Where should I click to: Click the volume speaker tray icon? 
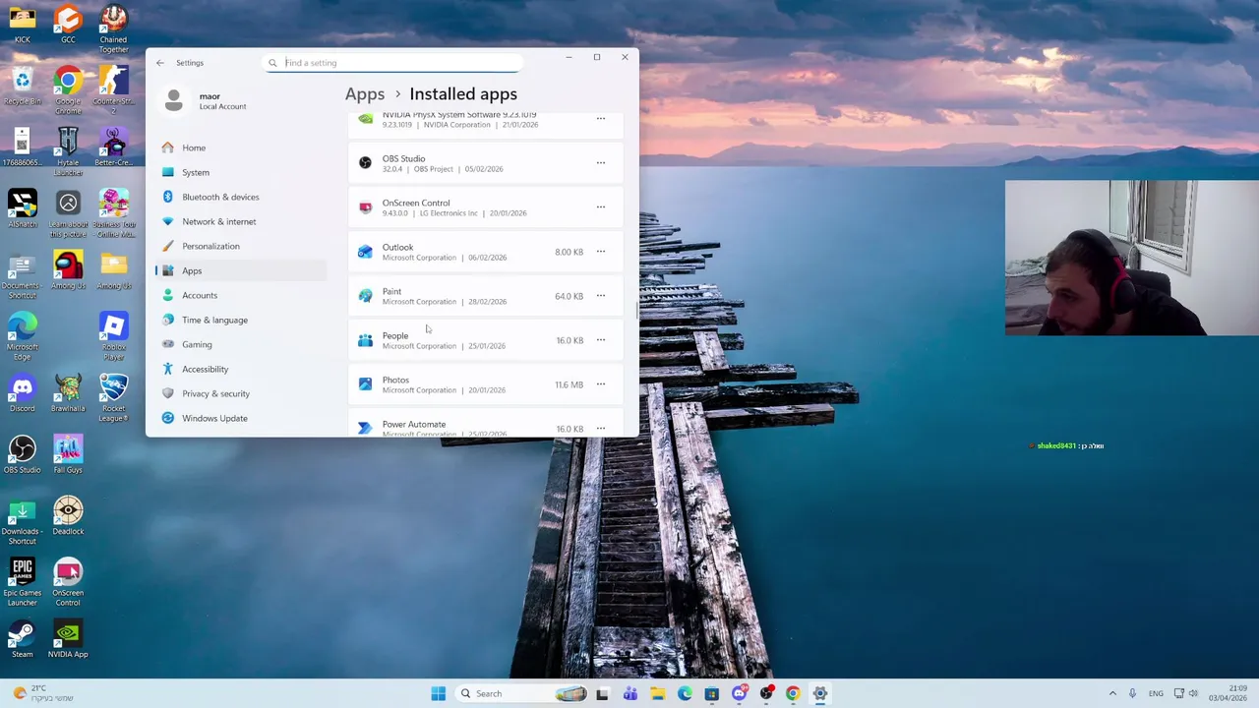1193,693
